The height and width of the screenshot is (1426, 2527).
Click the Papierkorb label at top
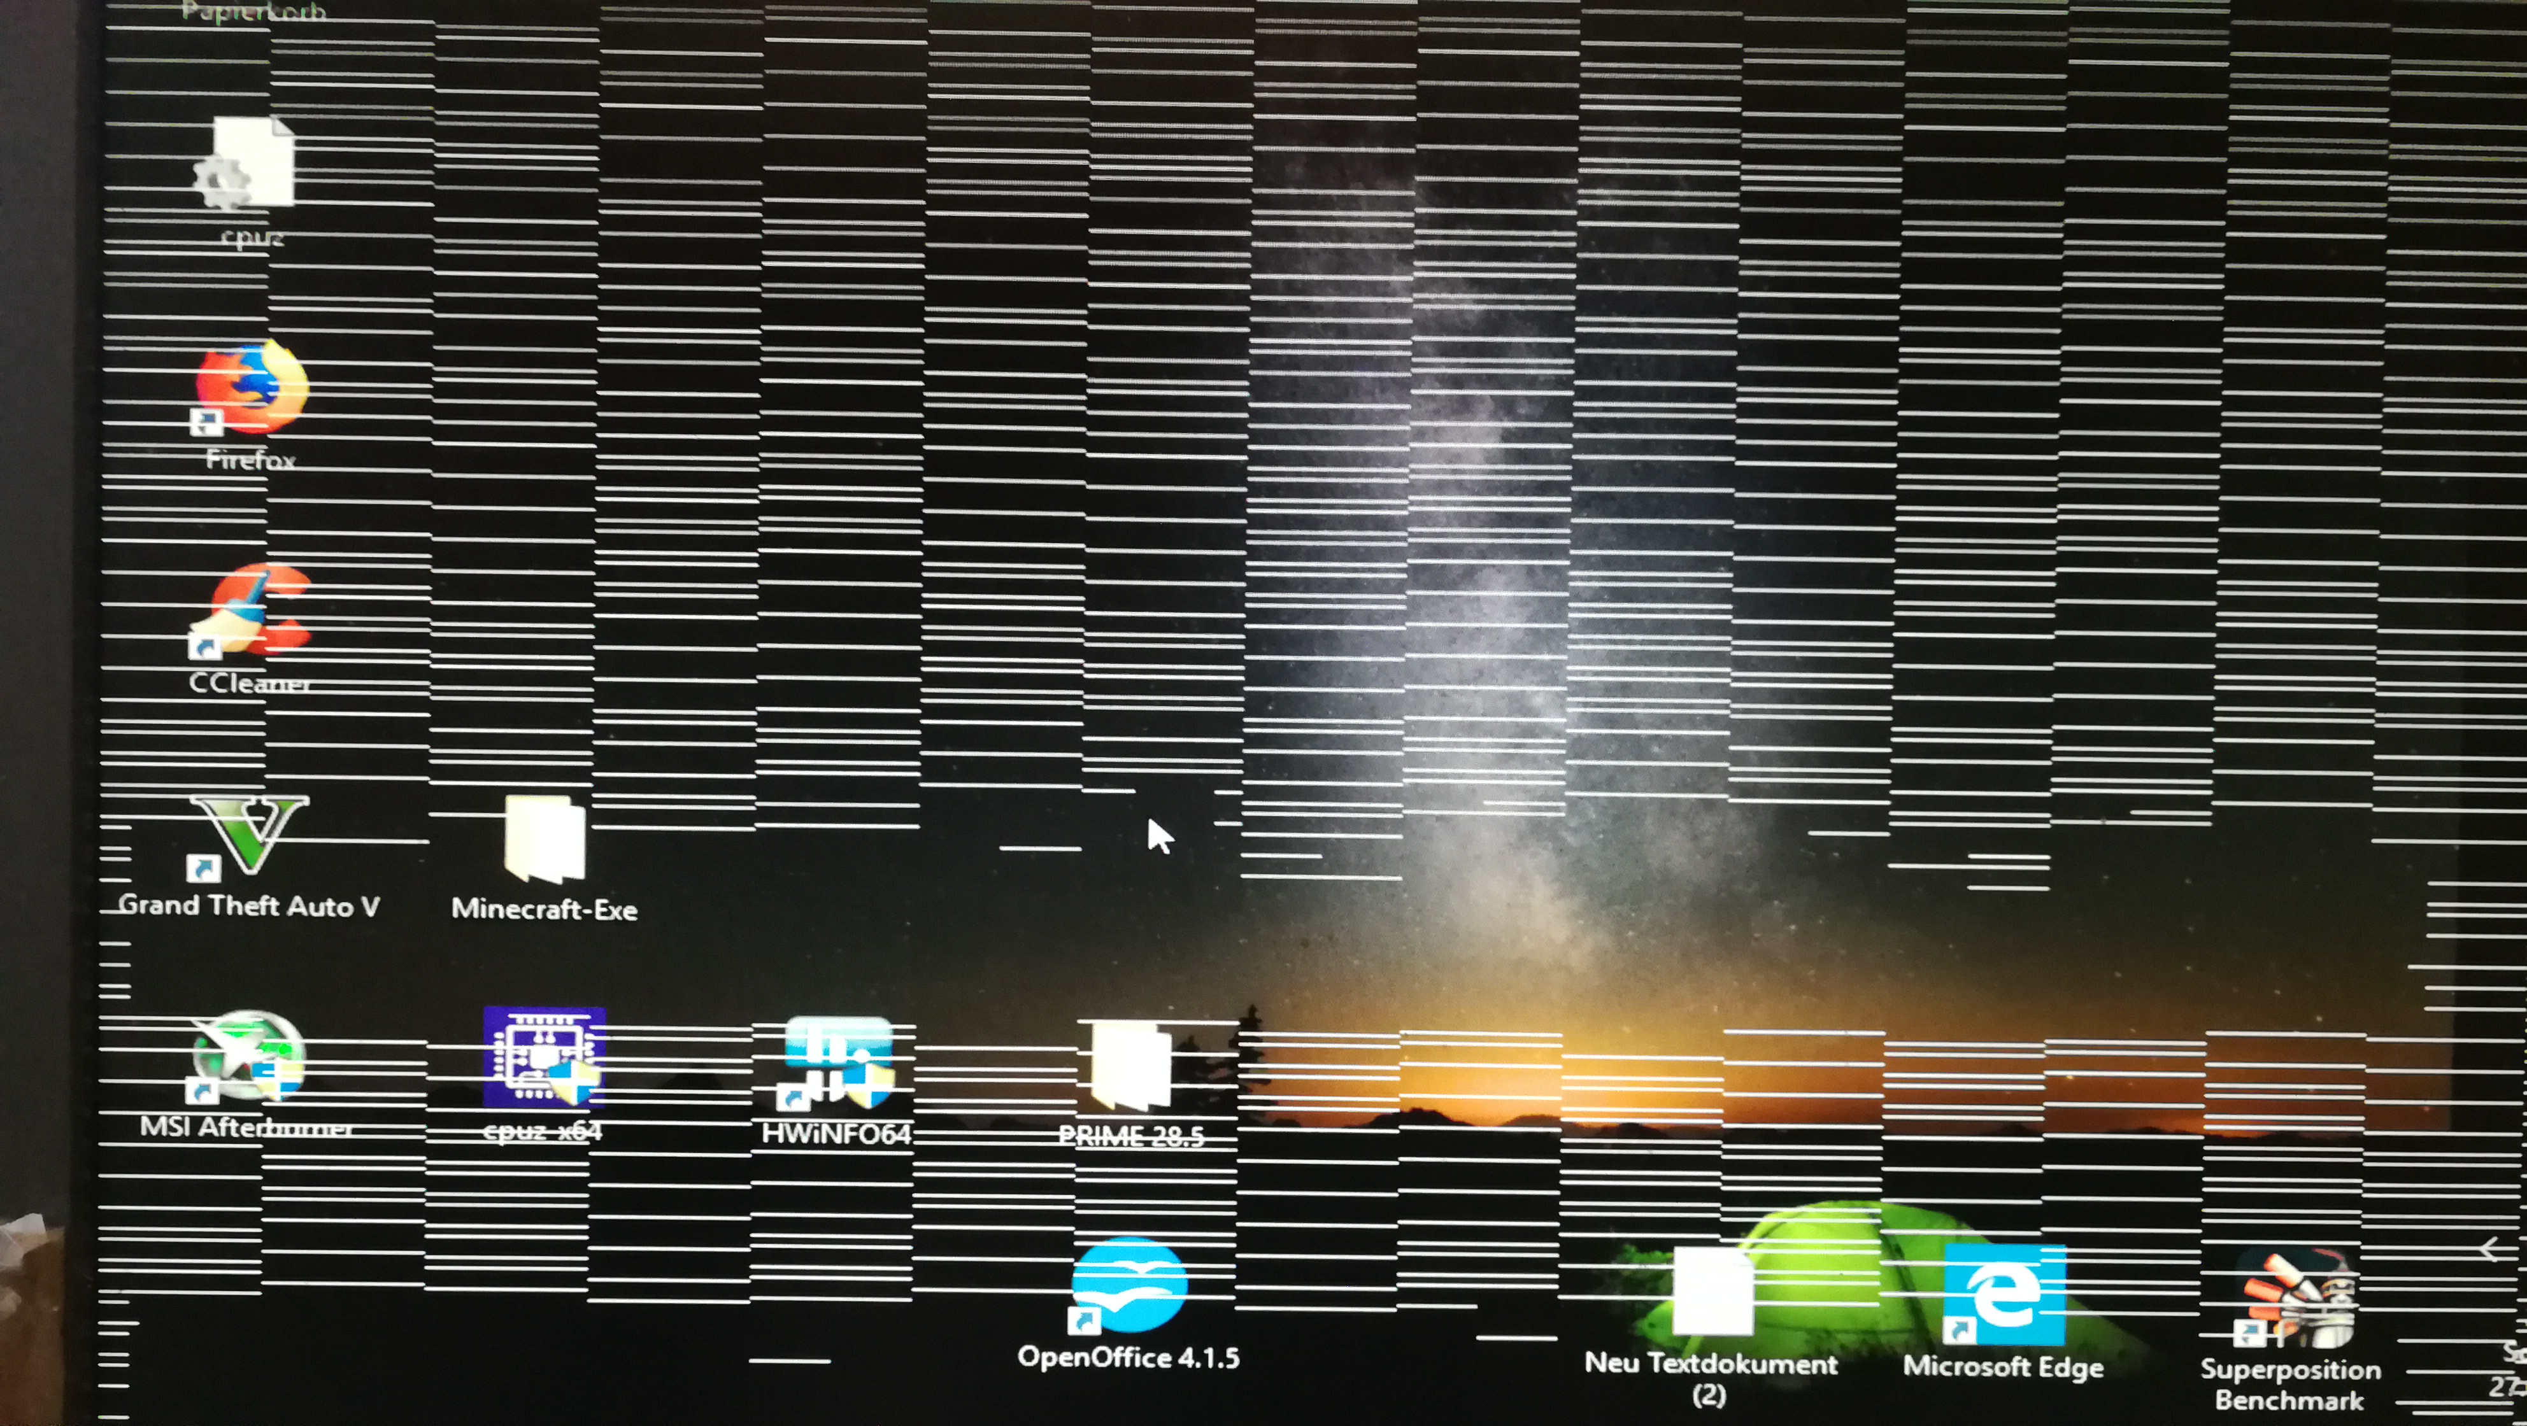253,11
